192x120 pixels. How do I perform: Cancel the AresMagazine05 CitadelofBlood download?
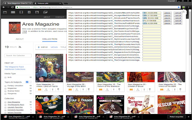[178, 13]
